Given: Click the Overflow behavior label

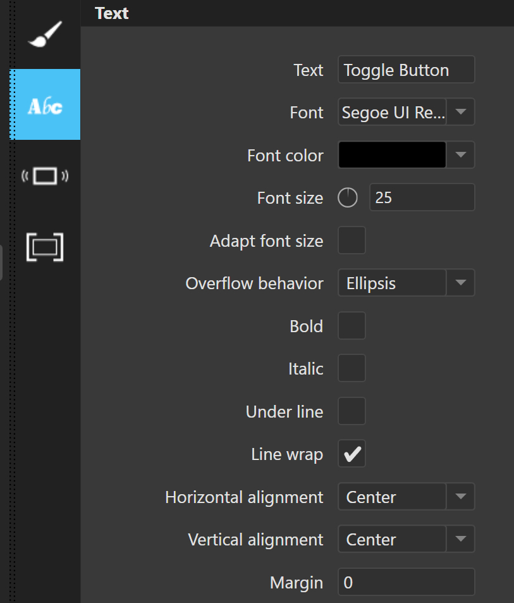Looking at the screenshot, I should point(254,283).
